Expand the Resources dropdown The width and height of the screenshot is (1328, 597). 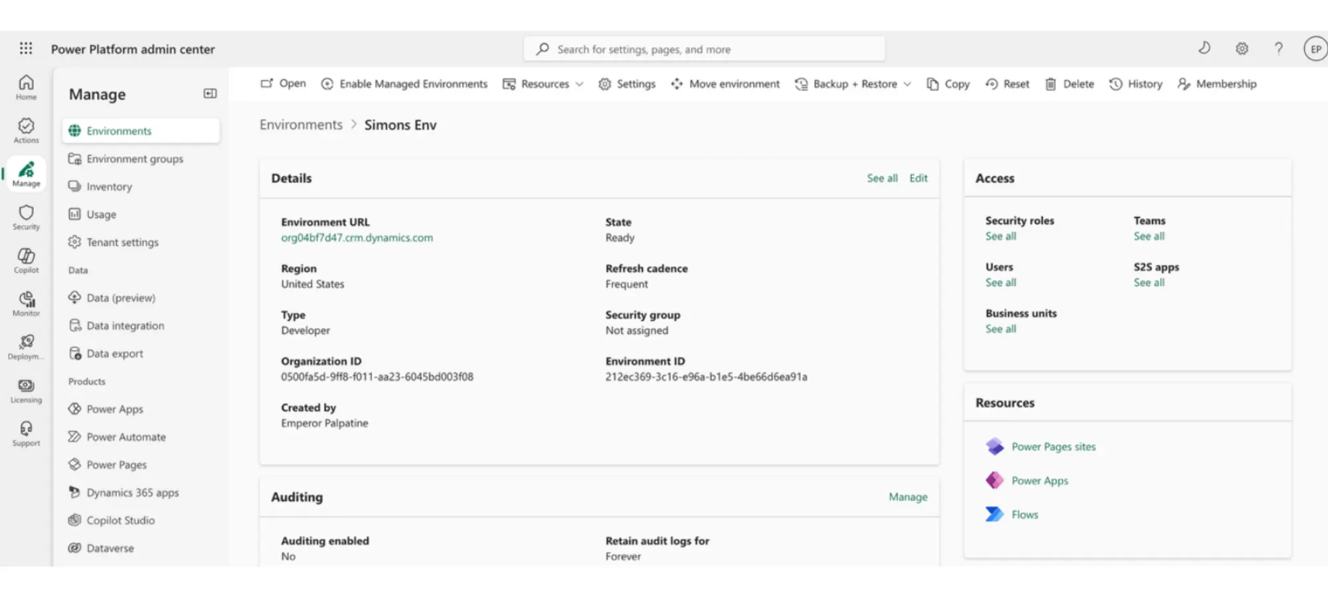point(543,84)
